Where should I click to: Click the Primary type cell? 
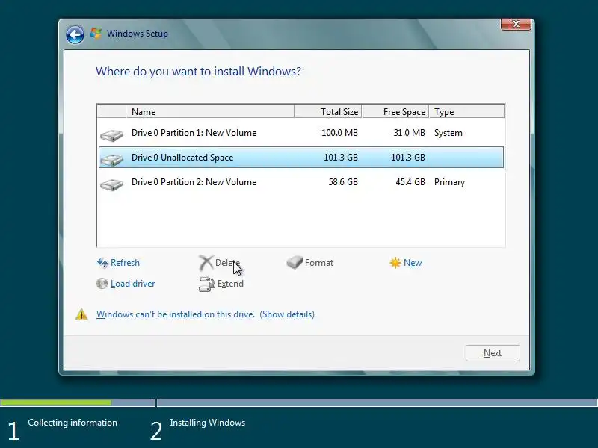pos(450,182)
